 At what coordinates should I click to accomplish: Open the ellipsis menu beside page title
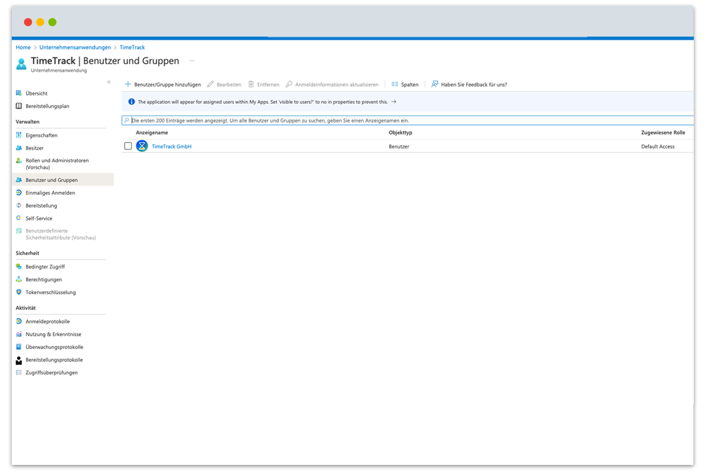point(192,61)
